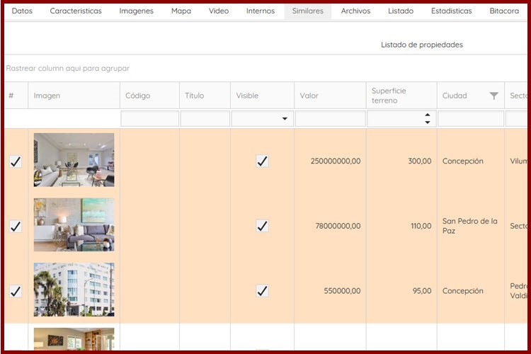Click San Pedro de la Paz city cell
Screen dimensions: 531x354
pyautogui.click(x=469, y=226)
